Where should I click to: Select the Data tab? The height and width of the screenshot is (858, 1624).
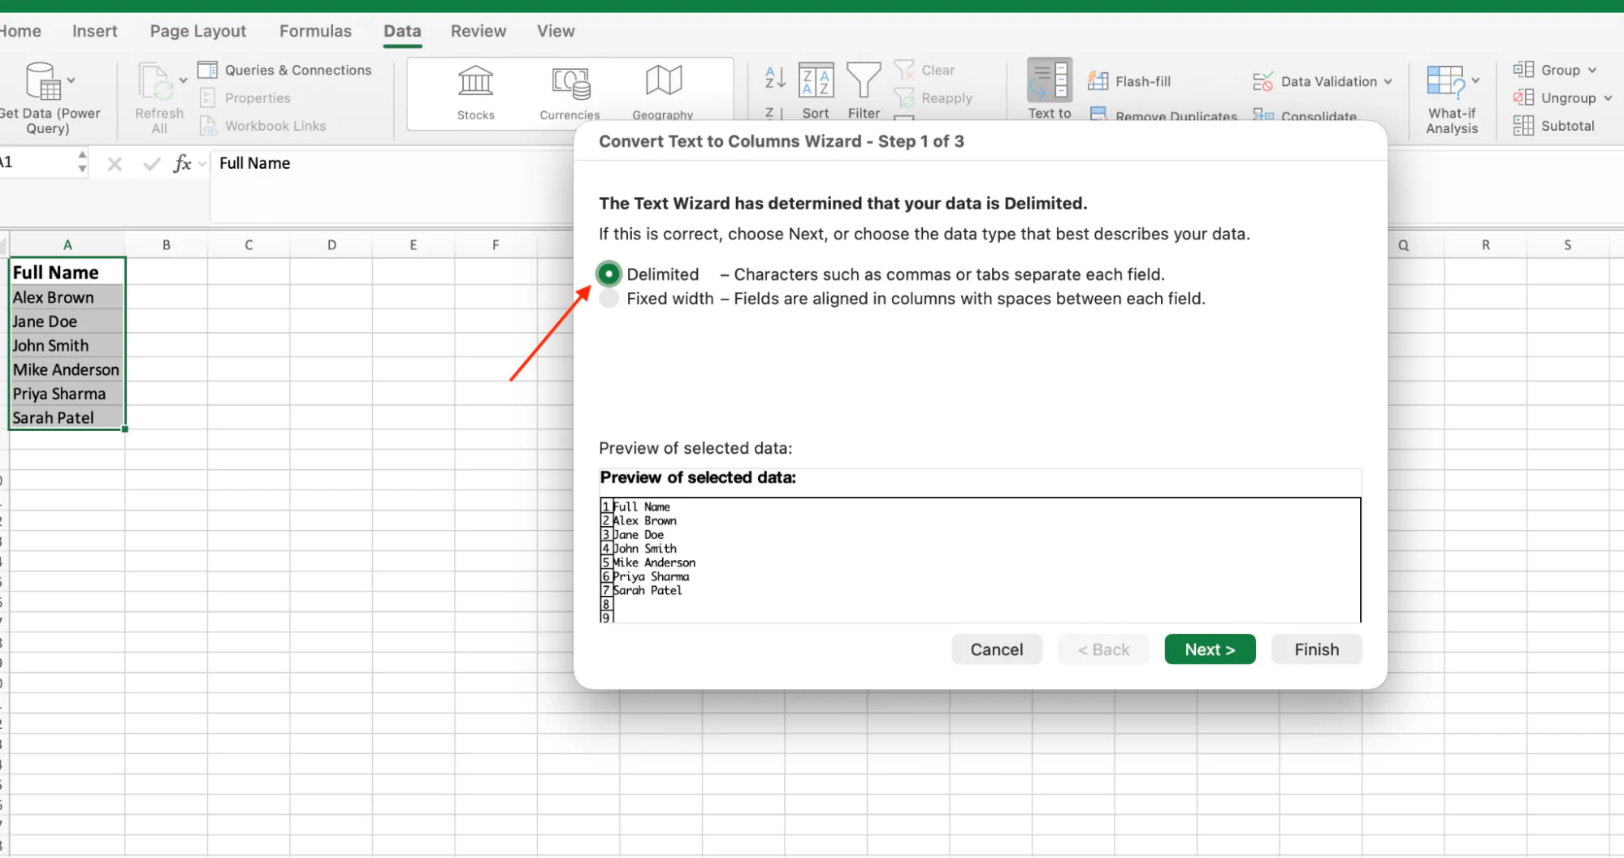pyautogui.click(x=402, y=31)
